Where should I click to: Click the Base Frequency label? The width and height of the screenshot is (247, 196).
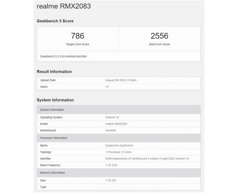point(50,165)
